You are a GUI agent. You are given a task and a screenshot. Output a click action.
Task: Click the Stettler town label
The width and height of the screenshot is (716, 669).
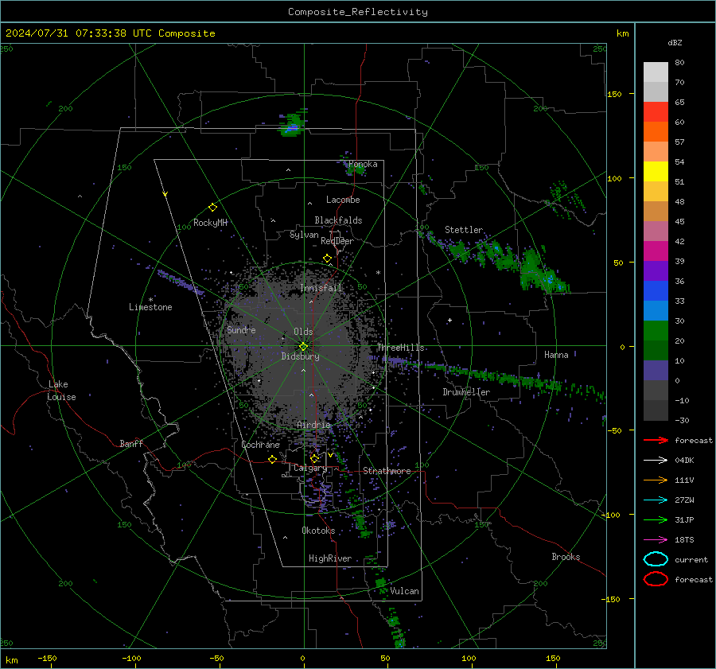[464, 230]
